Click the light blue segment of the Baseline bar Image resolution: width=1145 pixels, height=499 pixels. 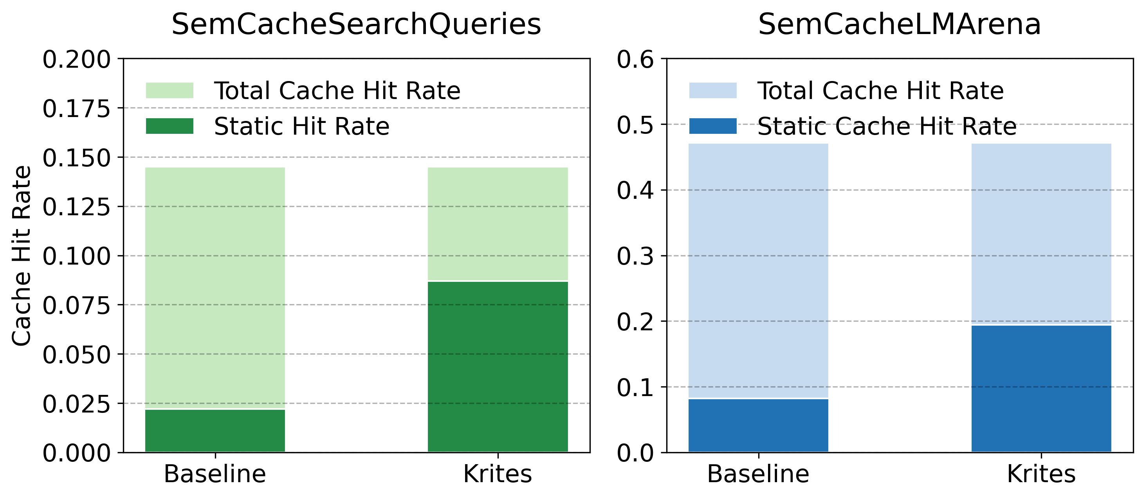pyautogui.click(x=758, y=270)
